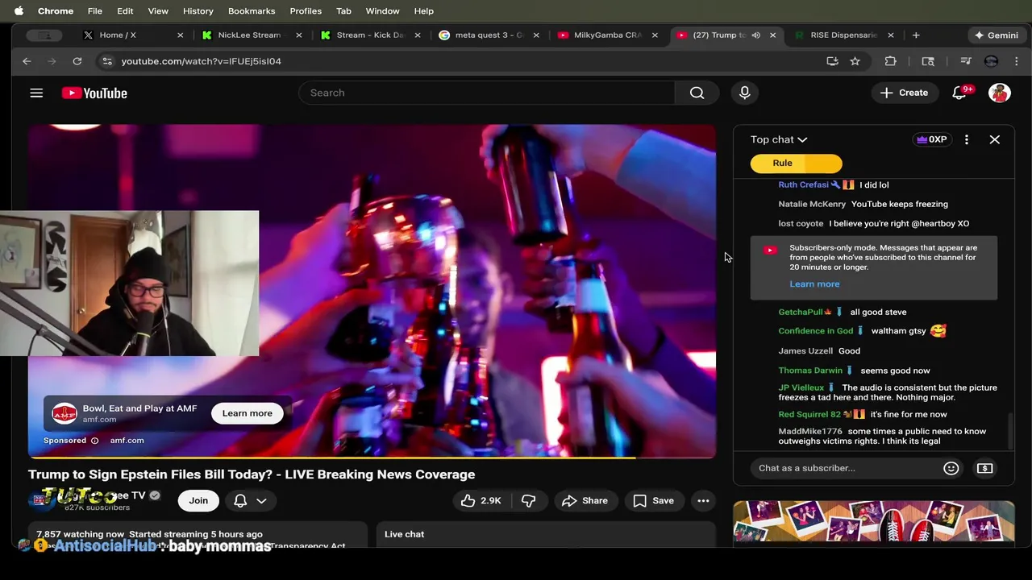1032x580 pixels.
Task: Click the Rule chip in chat
Action: point(796,164)
